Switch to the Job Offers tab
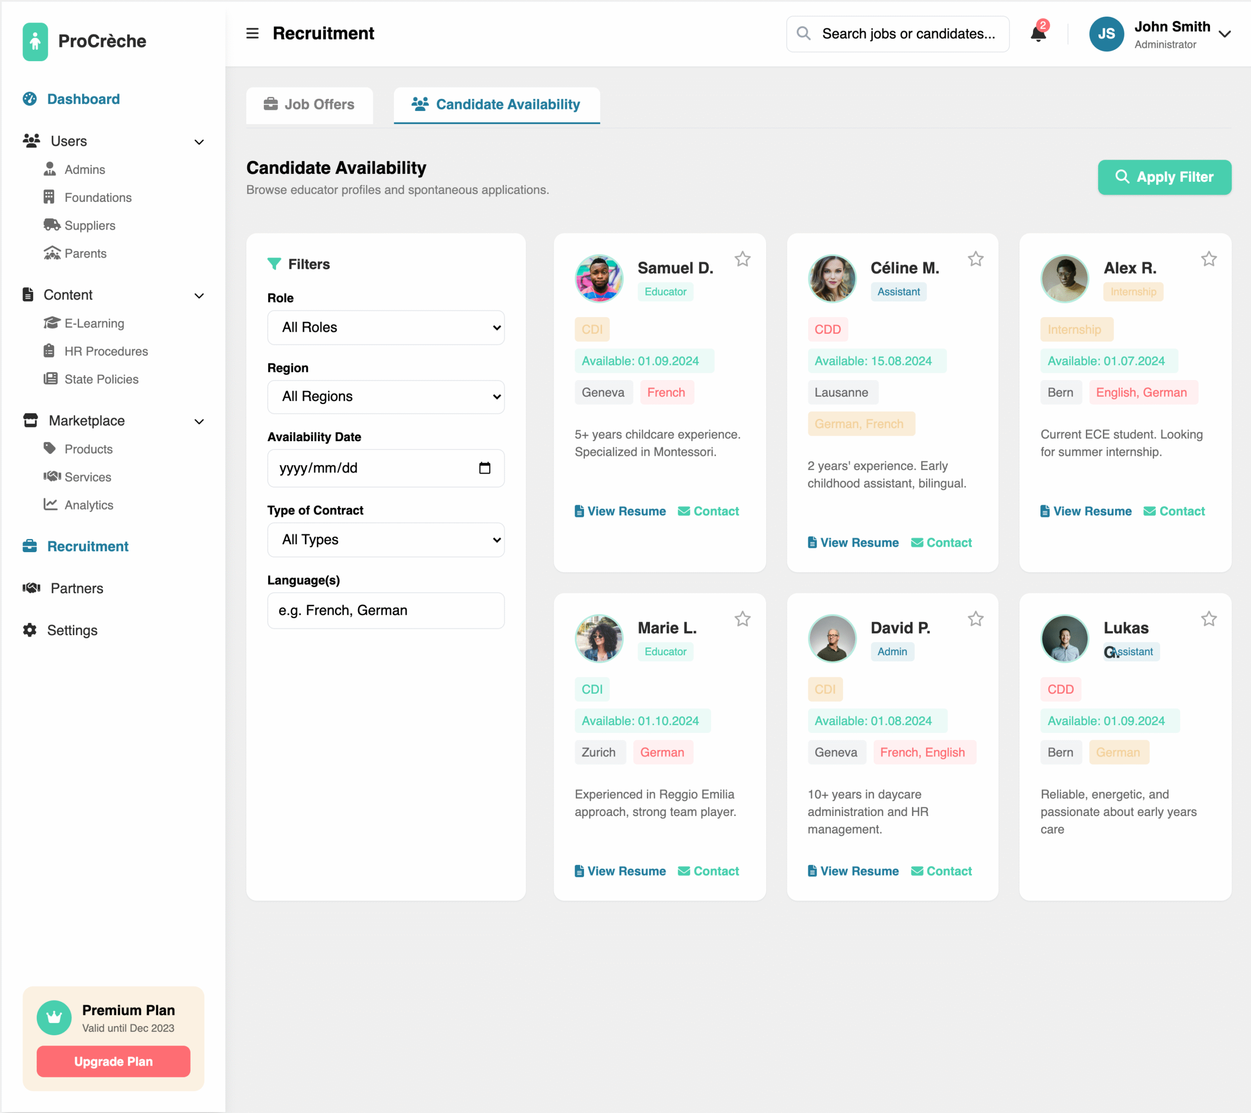The width and height of the screenshot is (1251, 1113). pyautogui.click(x=309, y=105)
